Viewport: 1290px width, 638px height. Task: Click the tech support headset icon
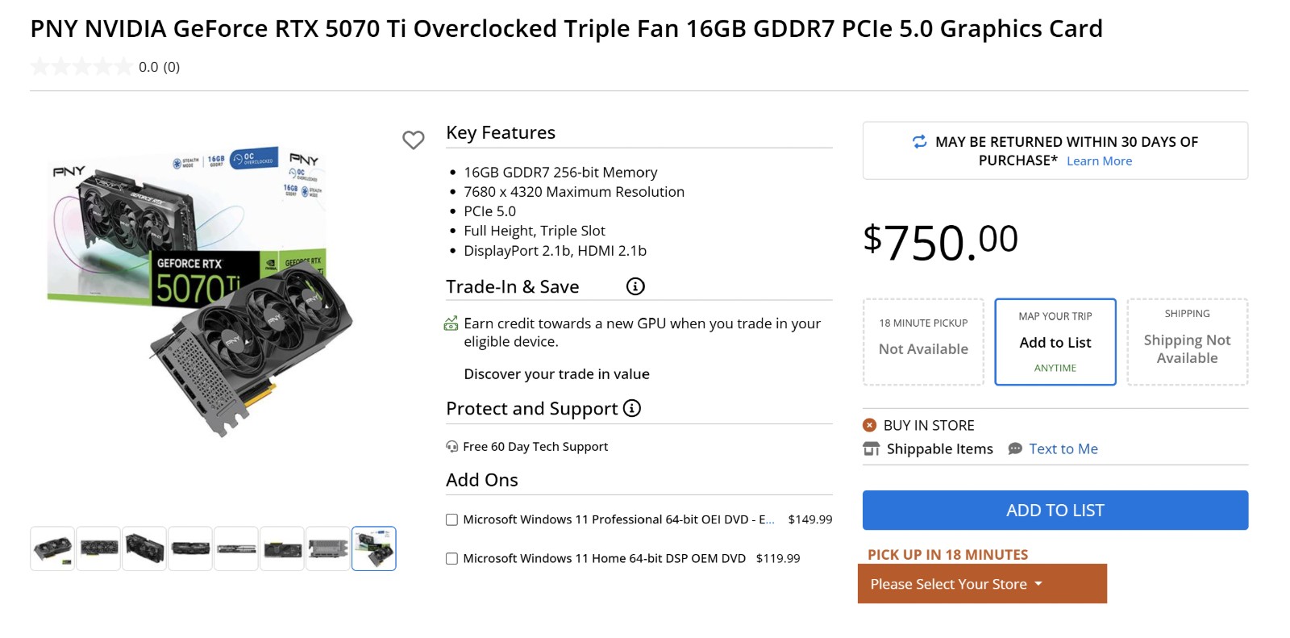click(452, 447)
